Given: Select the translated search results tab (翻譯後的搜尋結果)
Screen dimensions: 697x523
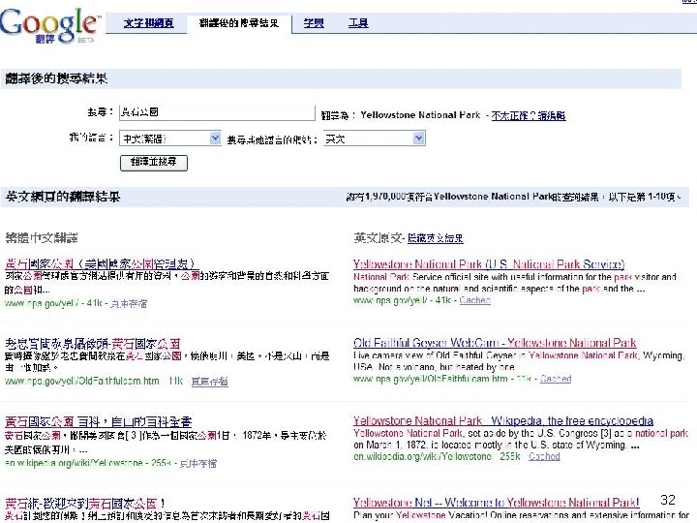Looking at the screenshot, I should (239, 23).
